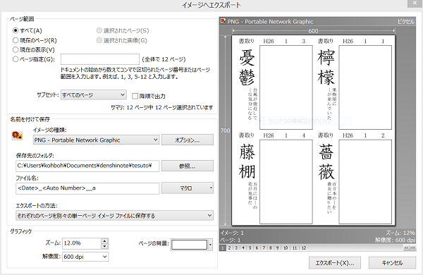Image resolution: width=423 pixels, height=275 pixels.
Task: Open the 解像度 600 dpi dropdown
Action: [x=85, y=257]
